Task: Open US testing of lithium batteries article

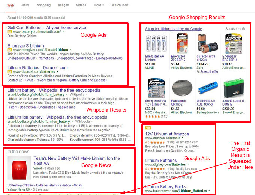Action: pyautogui.click(x=45, y=185)
